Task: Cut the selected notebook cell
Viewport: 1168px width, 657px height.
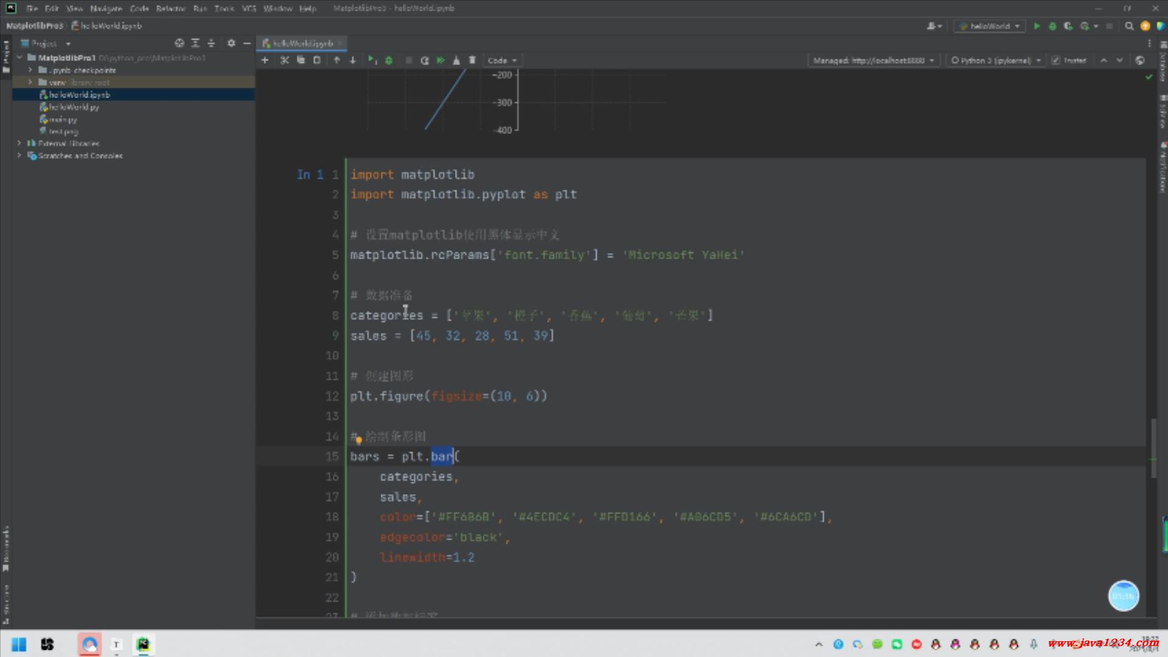Action: click(x=284, y=60)
